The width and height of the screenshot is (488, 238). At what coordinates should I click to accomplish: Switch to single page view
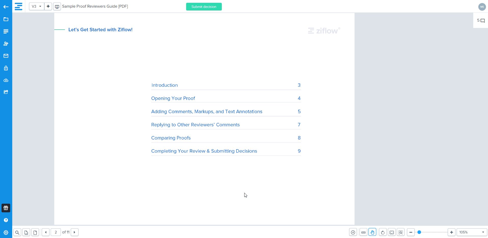(x=35, y=232)
